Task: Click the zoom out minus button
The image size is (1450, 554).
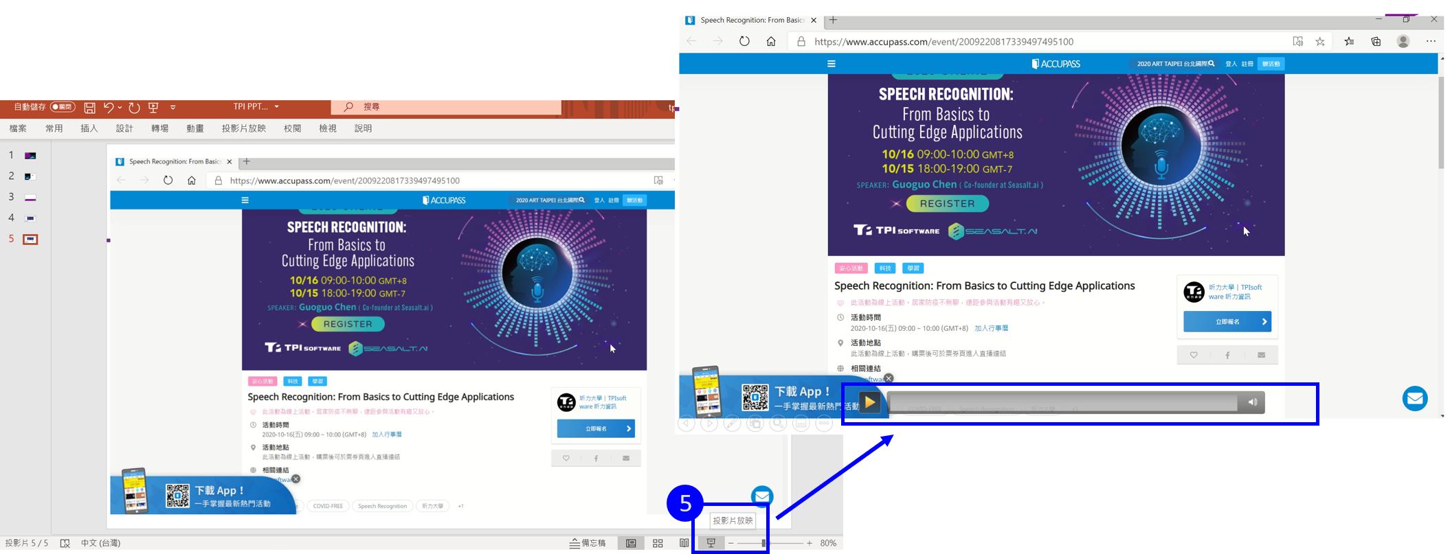Action: click(731, 543)
